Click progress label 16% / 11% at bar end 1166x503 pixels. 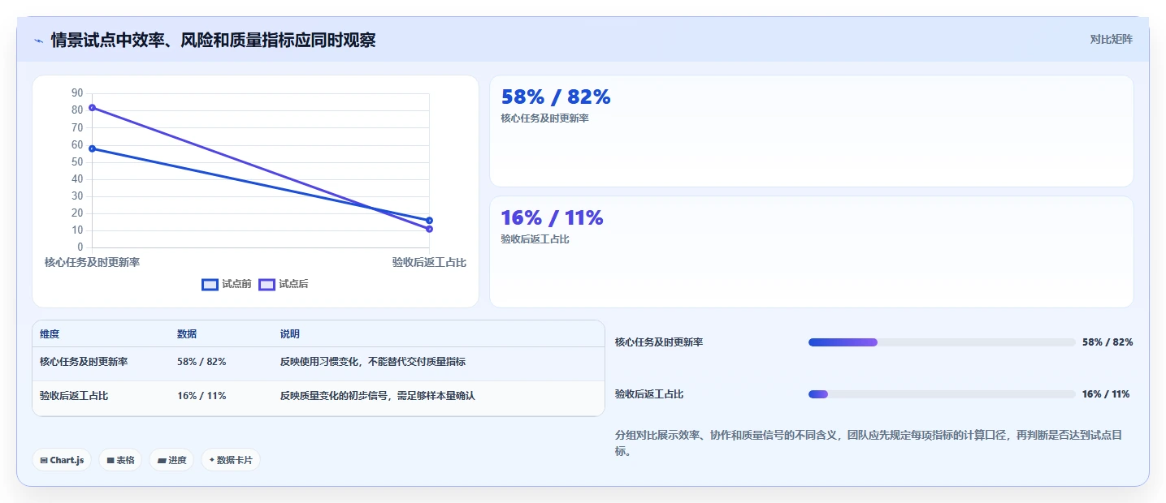(1106, 394)
